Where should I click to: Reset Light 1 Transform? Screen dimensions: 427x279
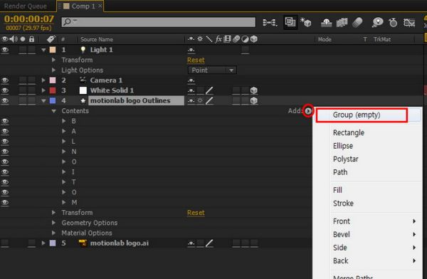tap(196, 60)
